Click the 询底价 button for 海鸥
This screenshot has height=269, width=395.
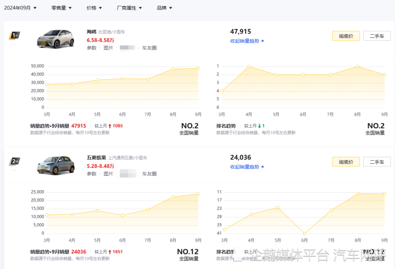346,36
